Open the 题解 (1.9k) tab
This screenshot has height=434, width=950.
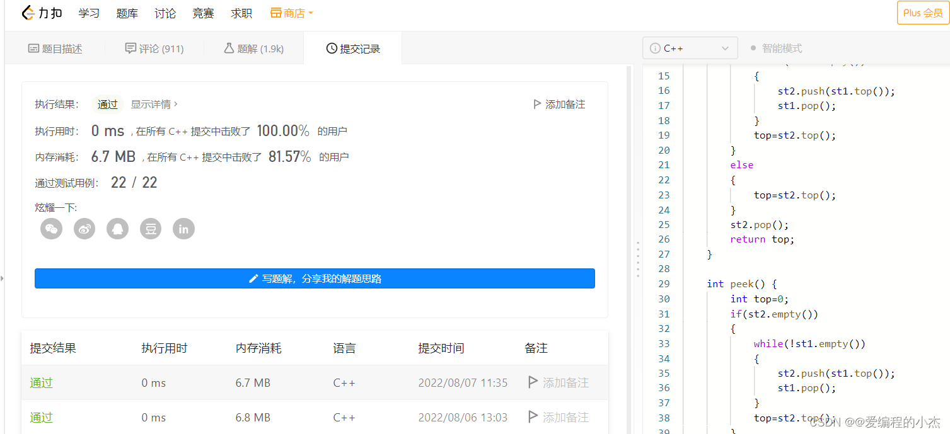254,49
